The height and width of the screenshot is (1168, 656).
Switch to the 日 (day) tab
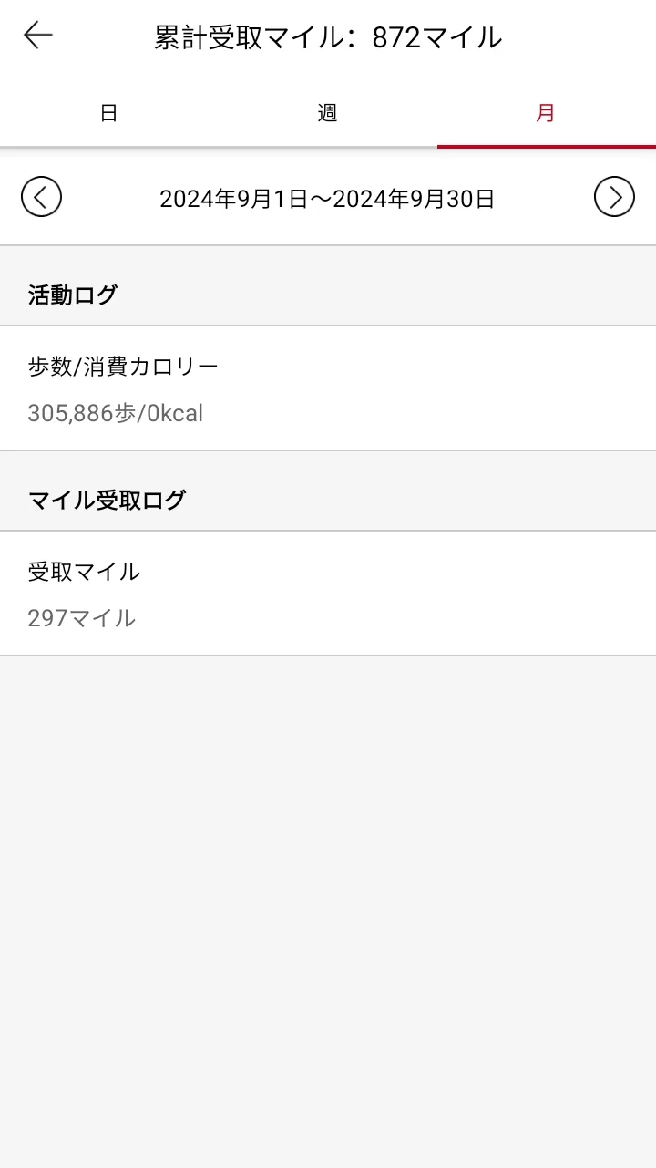[108, 113]
